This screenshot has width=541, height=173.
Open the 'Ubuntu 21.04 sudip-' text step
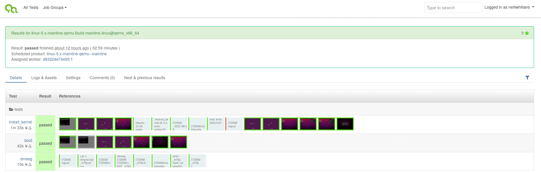(x=142, y=124)
